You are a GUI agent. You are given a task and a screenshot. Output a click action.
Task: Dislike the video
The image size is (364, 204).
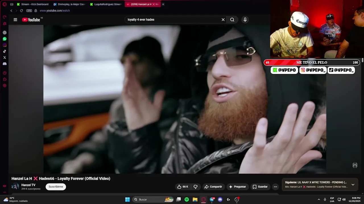(196, 187)
